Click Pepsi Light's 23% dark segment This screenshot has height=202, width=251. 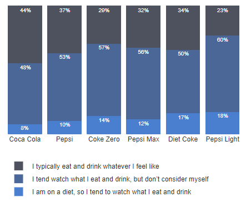(x=222, y=21)
